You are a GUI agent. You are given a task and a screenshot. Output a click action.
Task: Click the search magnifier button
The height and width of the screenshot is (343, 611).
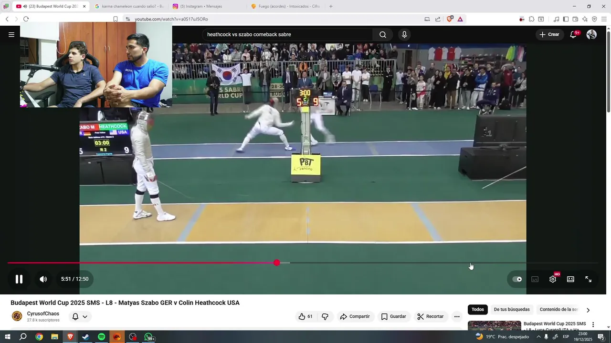383,34
